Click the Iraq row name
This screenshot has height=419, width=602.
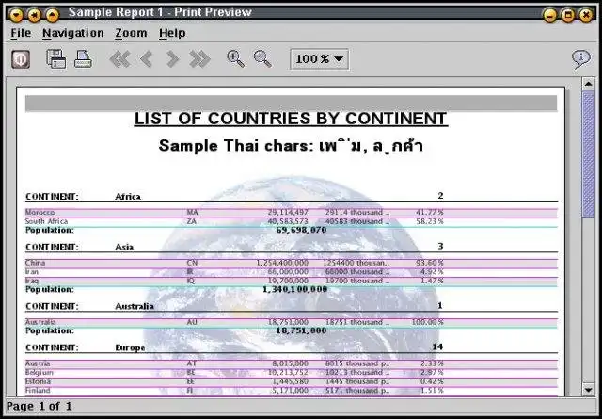click(x=31, y=281)
